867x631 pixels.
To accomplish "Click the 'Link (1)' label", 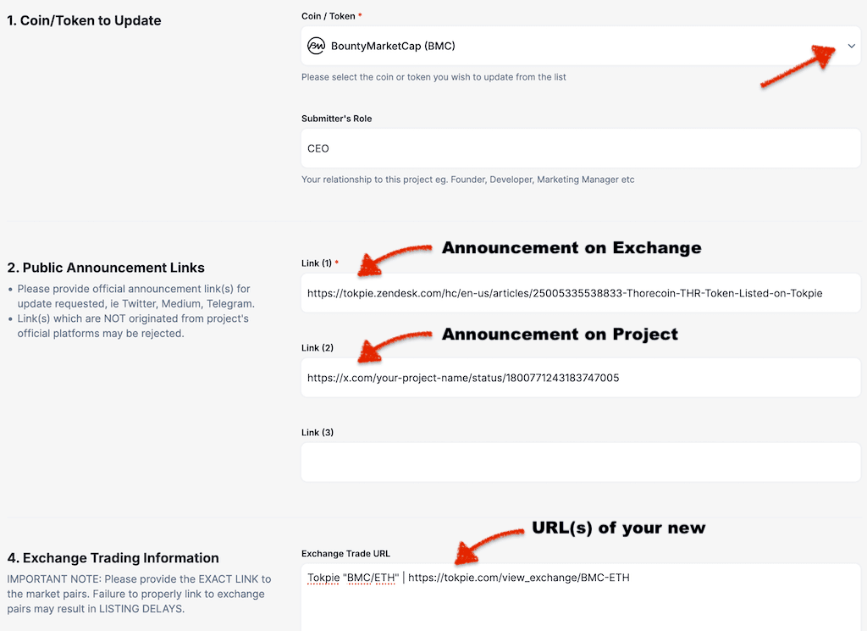I will point(317,263).
